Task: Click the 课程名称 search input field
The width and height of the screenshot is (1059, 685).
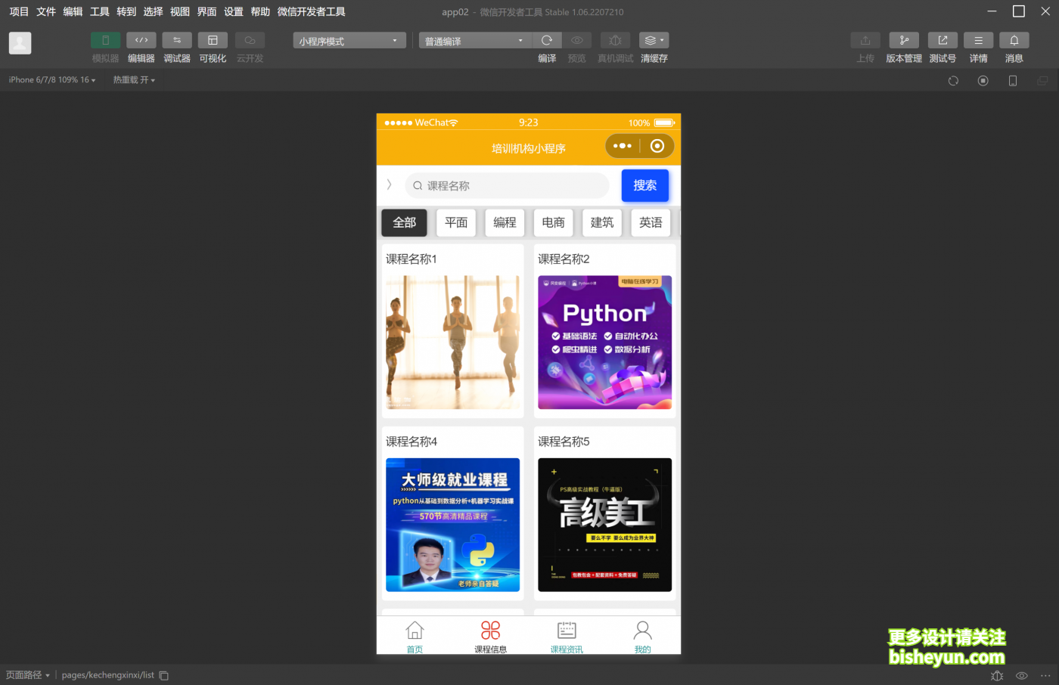Action: (x=508, y=185)
